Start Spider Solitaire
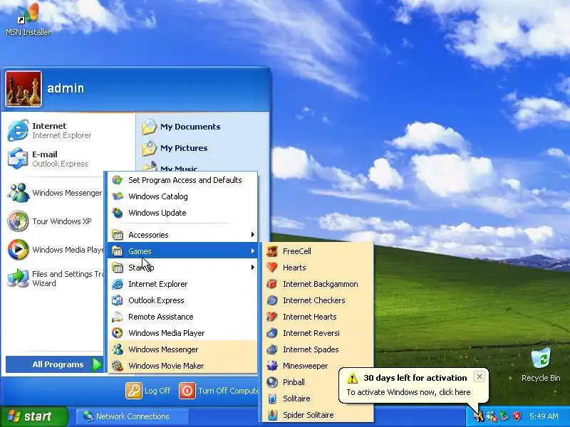Viewport: 570px width, 427px height. [318, 415]
